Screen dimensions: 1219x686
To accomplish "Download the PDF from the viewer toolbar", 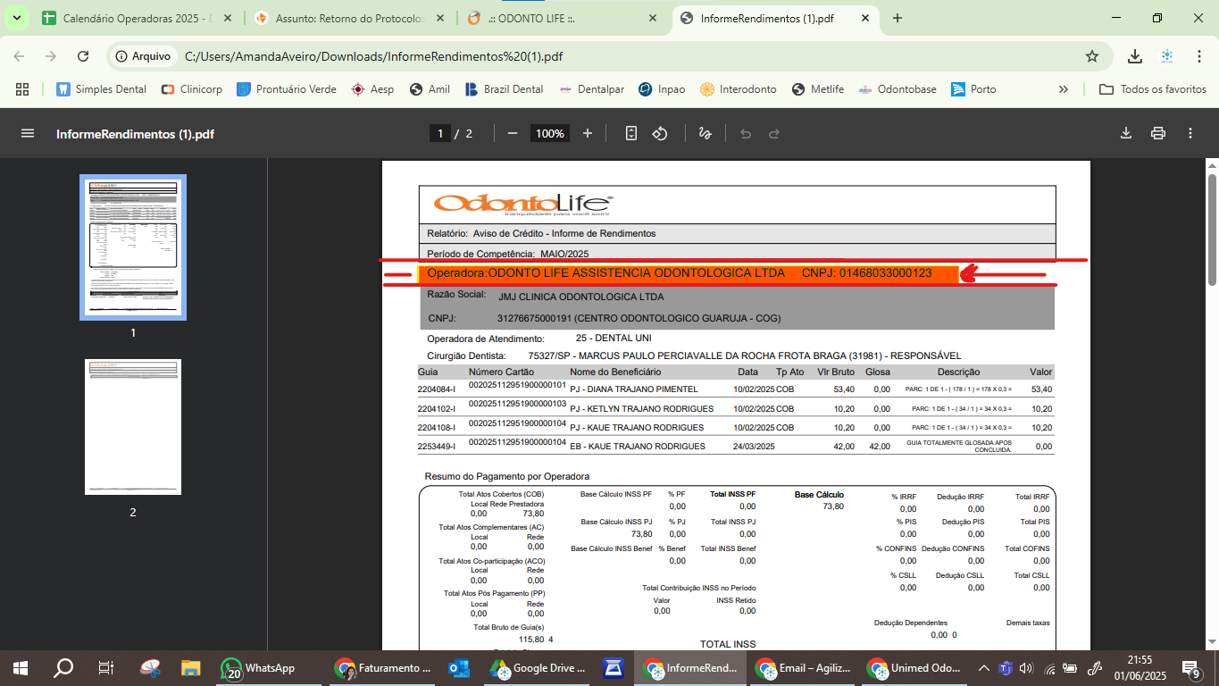I will point(1126,133).
